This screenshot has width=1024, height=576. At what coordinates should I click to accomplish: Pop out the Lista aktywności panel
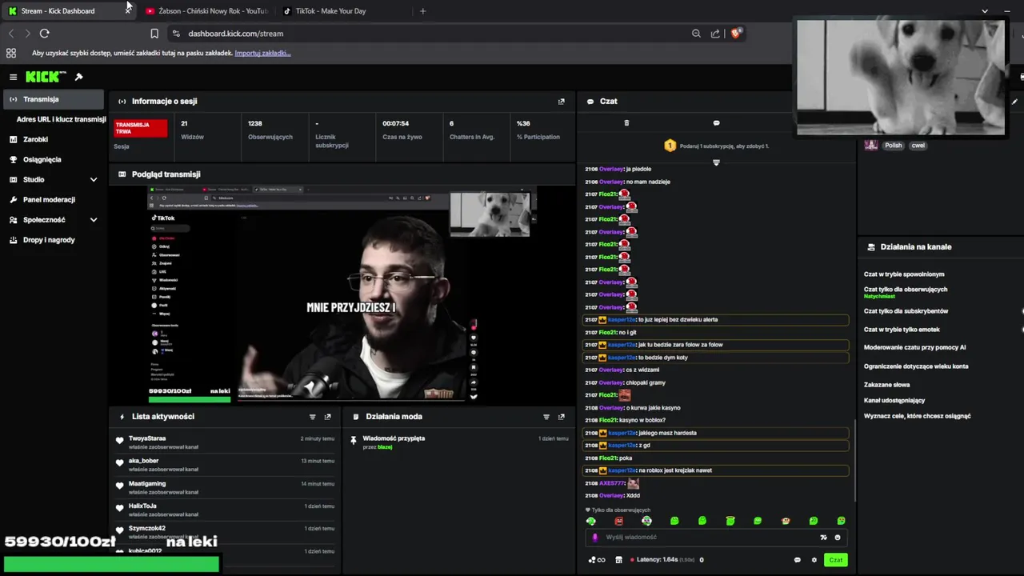327,417
